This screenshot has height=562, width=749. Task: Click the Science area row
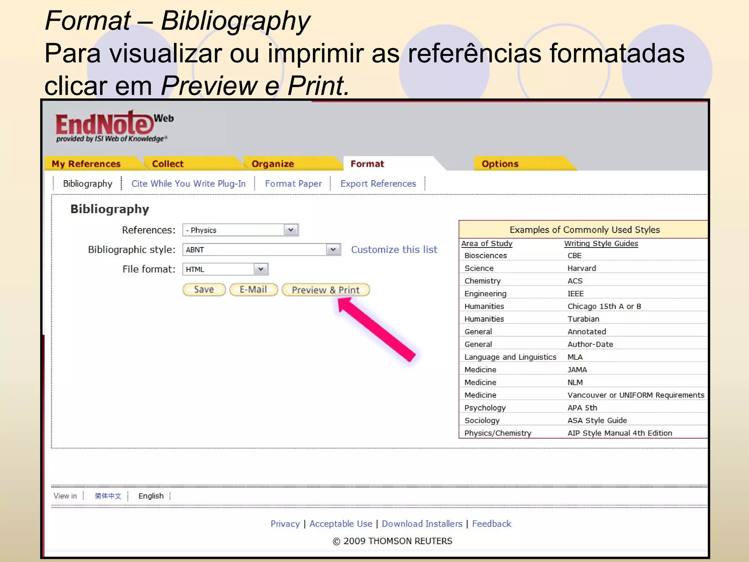[479, 268]
